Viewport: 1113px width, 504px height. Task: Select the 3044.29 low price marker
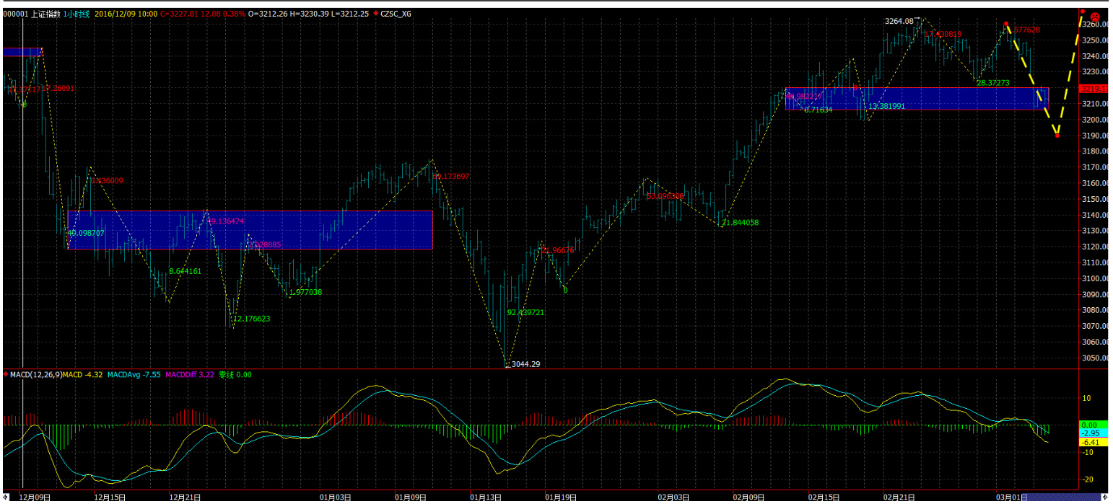(525, 364)
